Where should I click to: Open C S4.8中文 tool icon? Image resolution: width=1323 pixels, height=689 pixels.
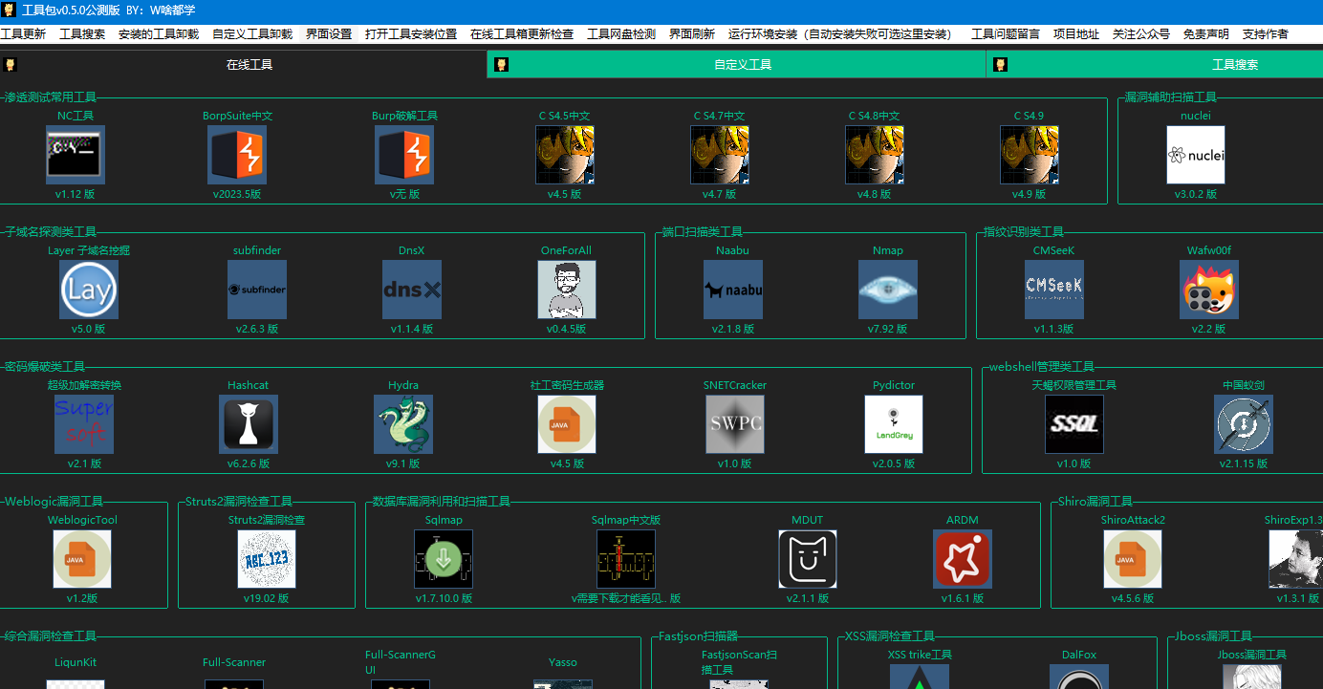pyautogui.click(x=875, y=155)
